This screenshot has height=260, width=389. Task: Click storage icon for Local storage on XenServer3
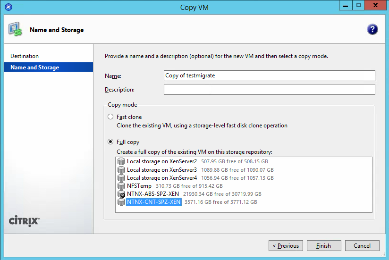tap(121, 170)
